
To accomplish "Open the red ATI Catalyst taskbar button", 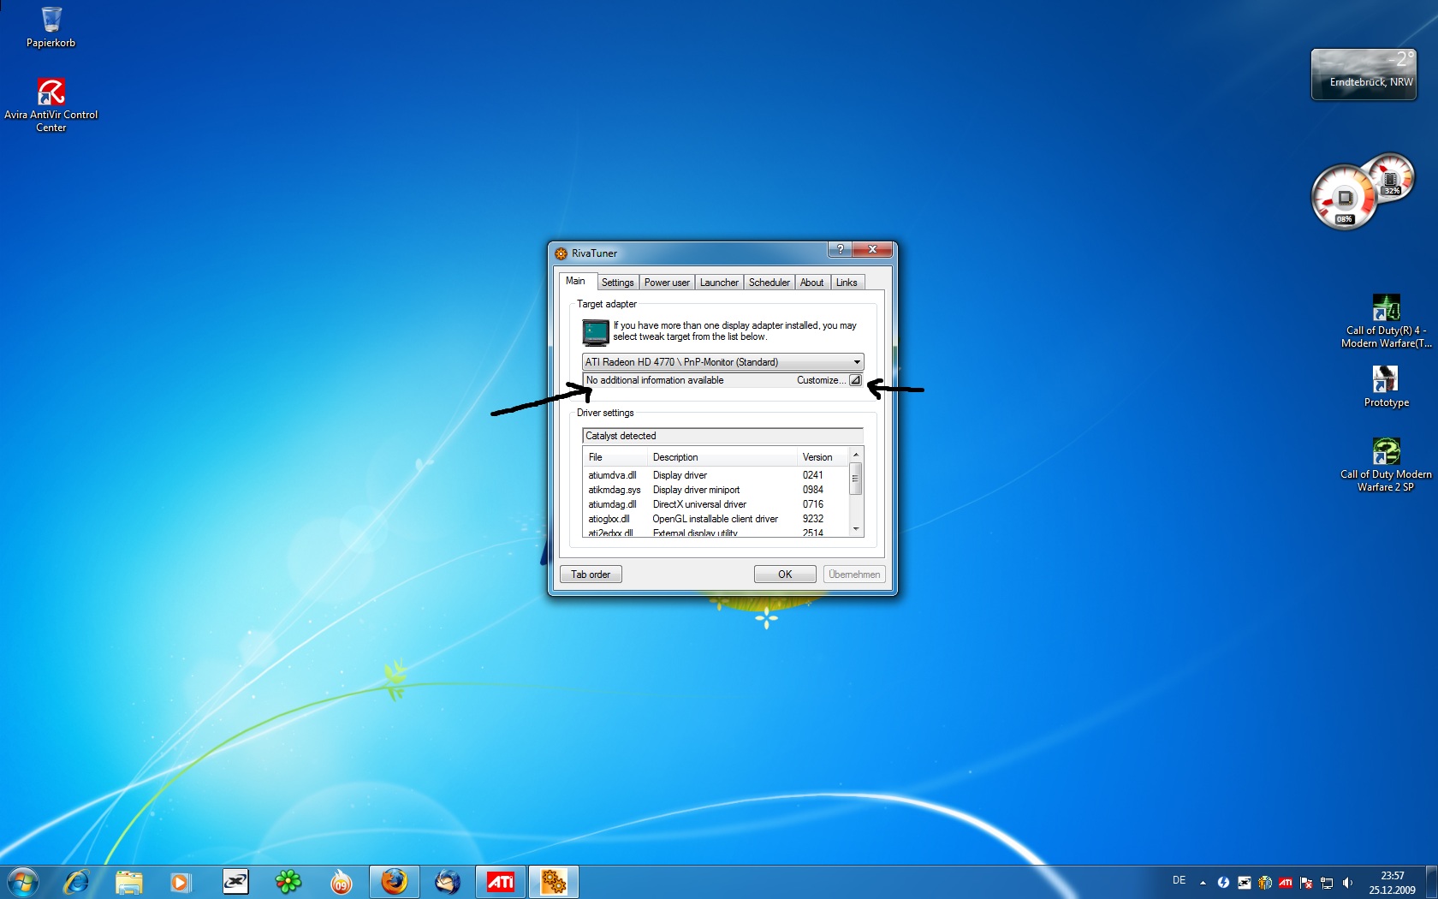I will pos(501,881).
